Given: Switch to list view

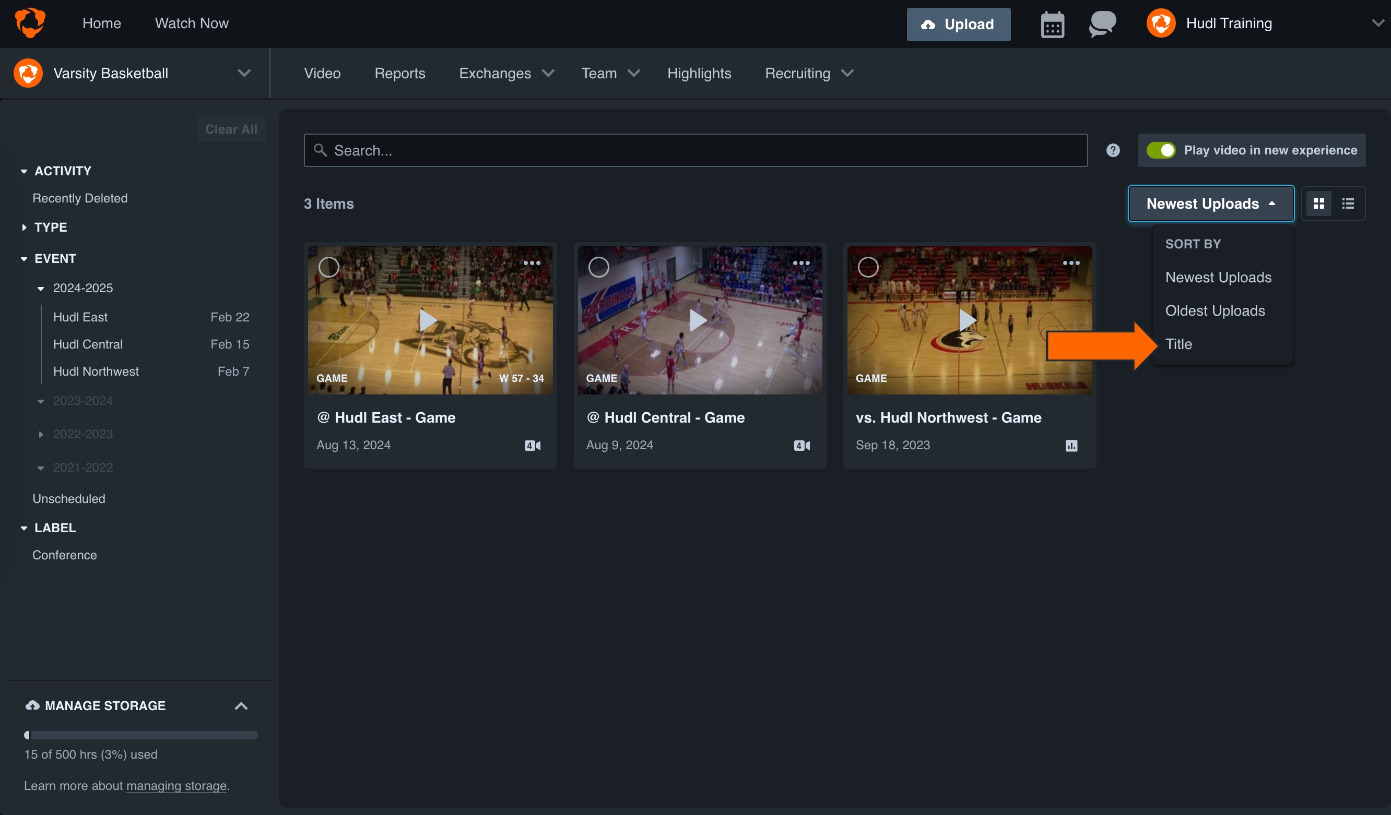Looking at the screenshot, I should click(1349, 203).
